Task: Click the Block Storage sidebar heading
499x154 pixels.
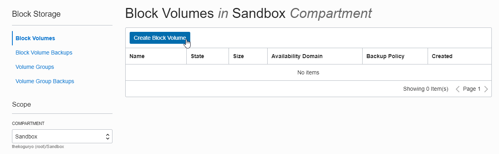Action: point(36,14)
